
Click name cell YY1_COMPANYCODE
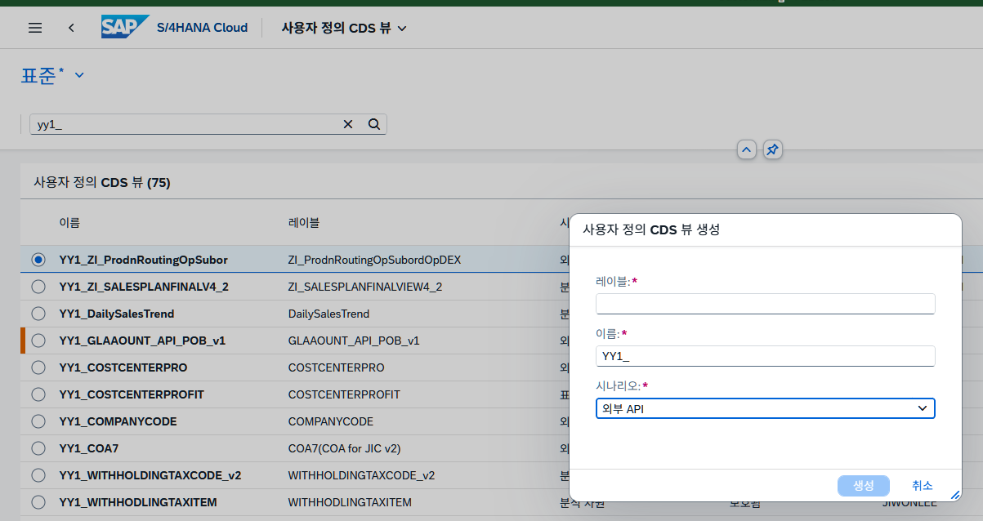click(x=118, y=421)
